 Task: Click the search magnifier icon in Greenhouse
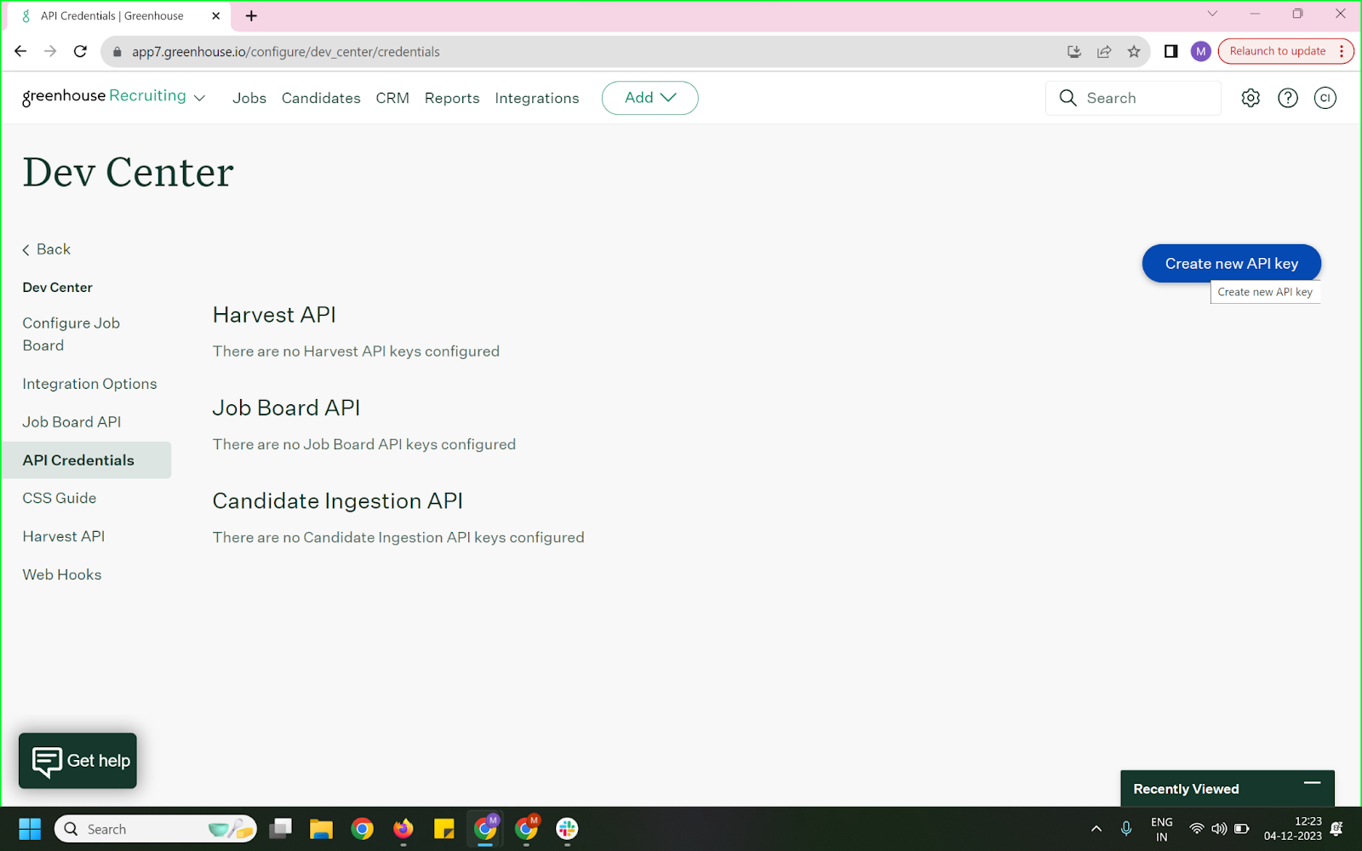1068,98
